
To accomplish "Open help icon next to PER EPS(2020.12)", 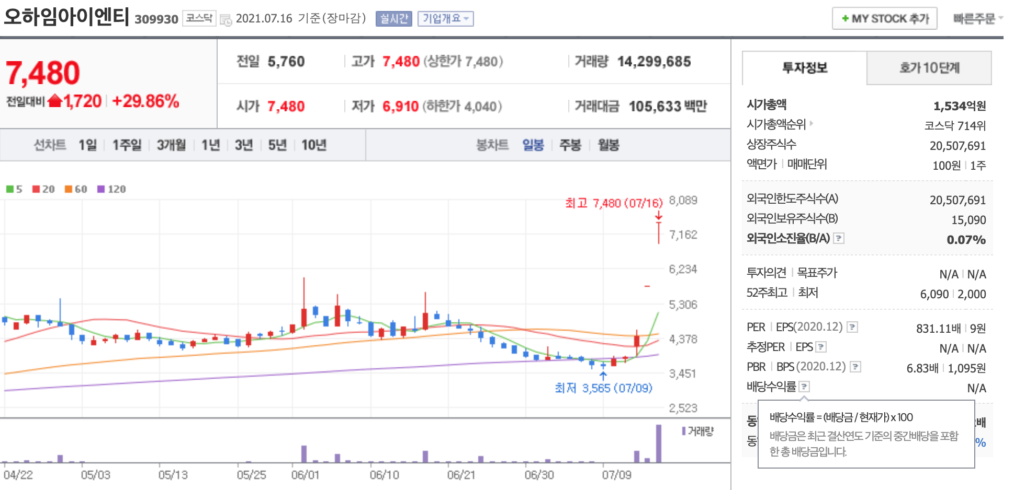I will (852, 327).
